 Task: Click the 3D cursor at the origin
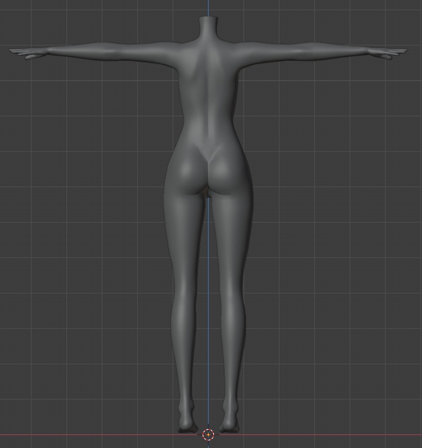point(208,434)
